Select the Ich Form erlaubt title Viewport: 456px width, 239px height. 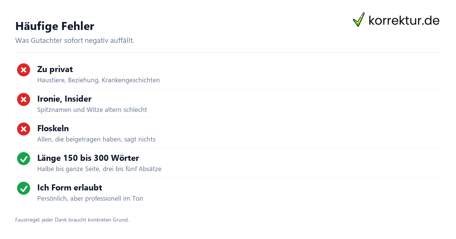70,187
